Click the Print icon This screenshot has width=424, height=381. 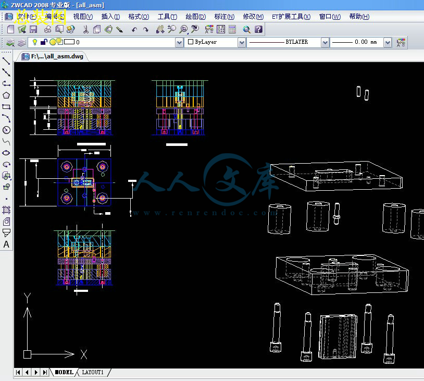click(47, 29)
